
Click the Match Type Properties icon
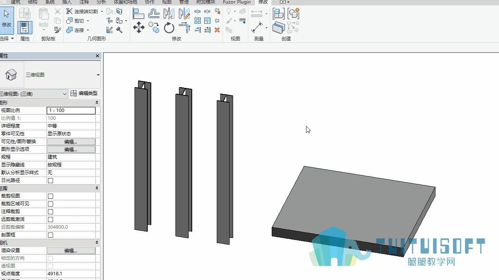tap(58, 30)
